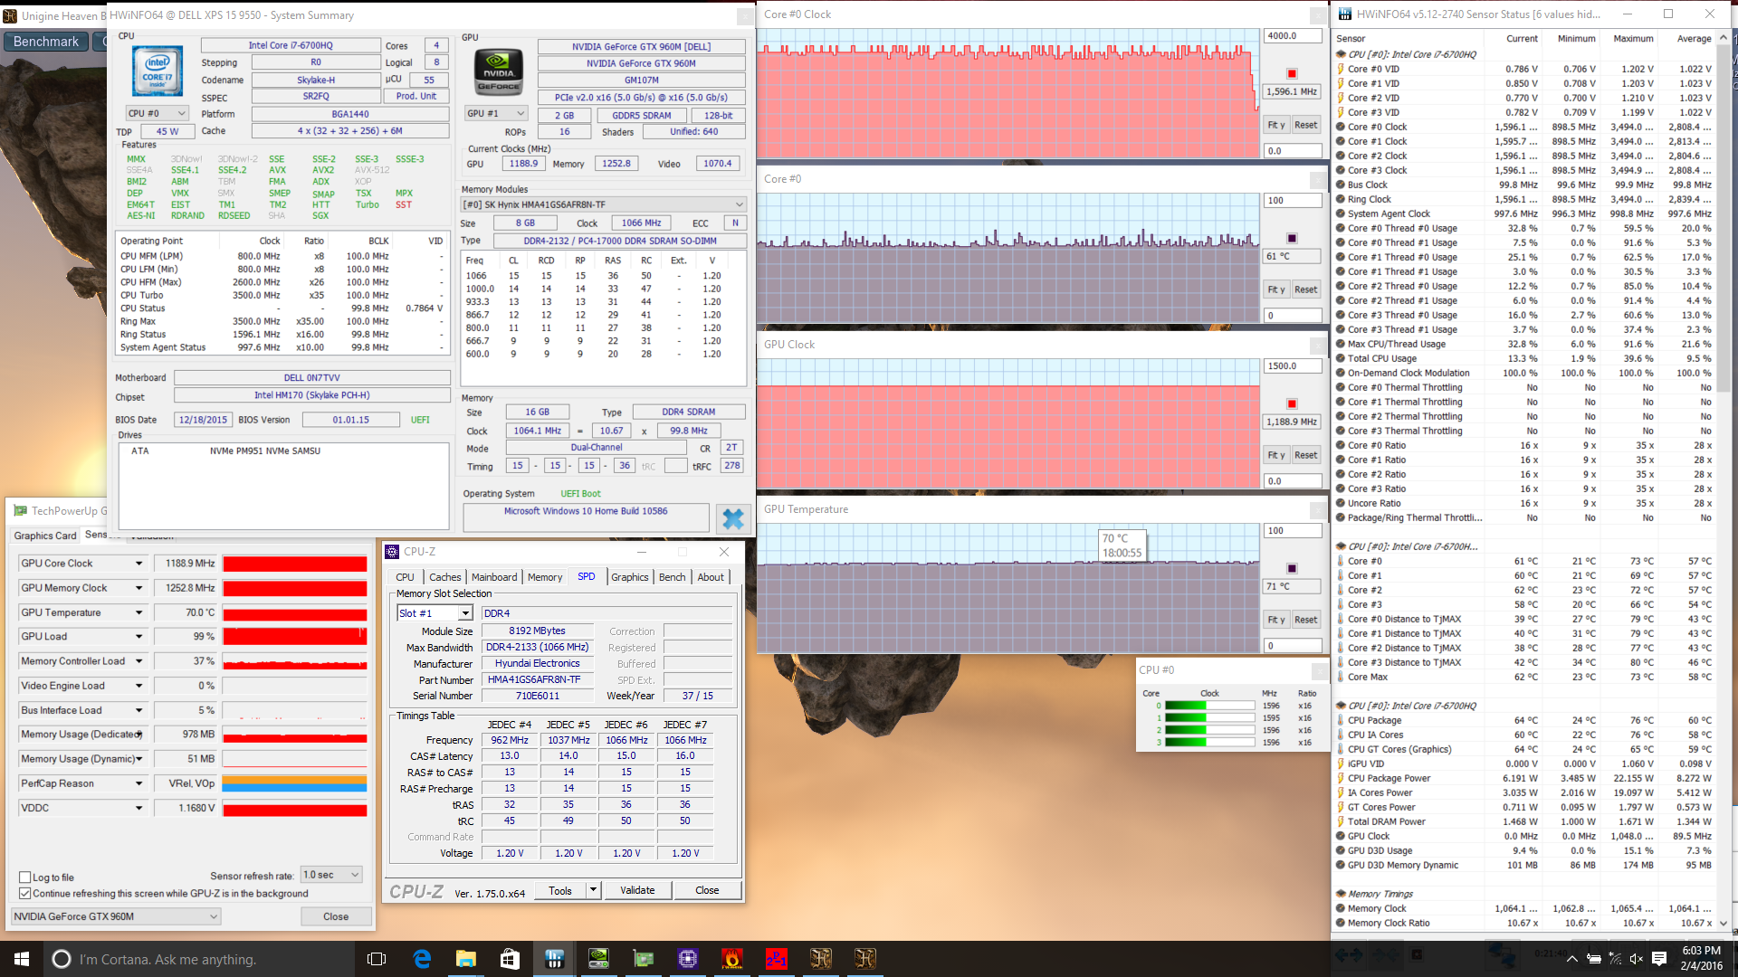The image size is (1738, 977).
Task: Open the Tools dropdown arrow in CPU-Z
Action: tap(594, 890)
